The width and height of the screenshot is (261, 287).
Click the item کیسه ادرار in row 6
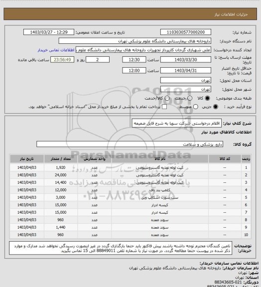coord(160,205)
